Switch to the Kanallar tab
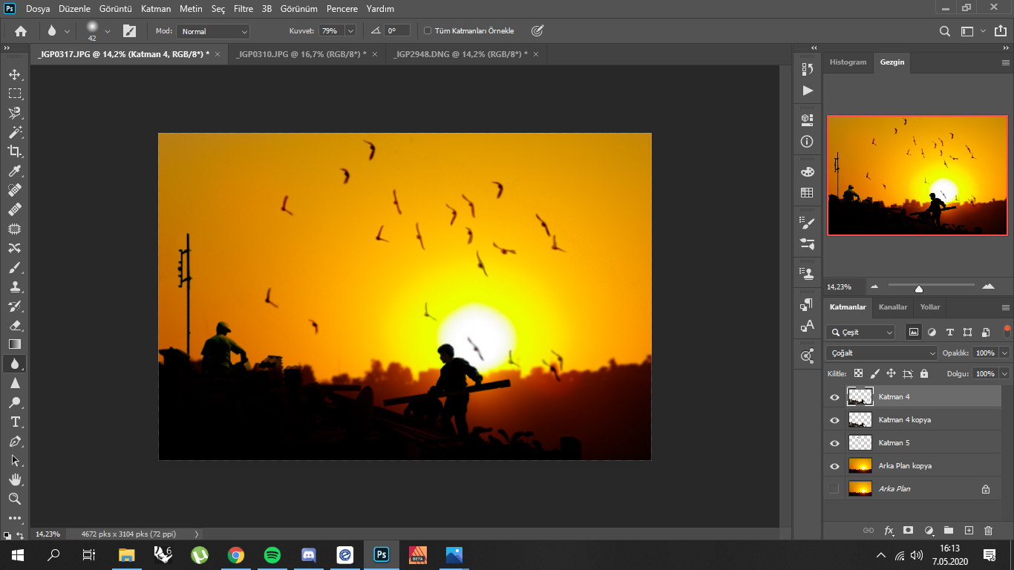This screenshot has height=570, width=1014. (893, 307)
